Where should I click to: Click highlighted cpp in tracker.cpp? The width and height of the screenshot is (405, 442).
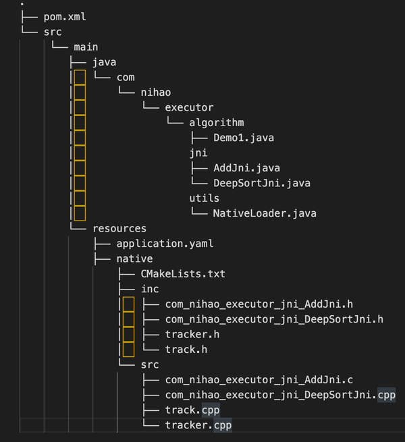tap(223, 425)
